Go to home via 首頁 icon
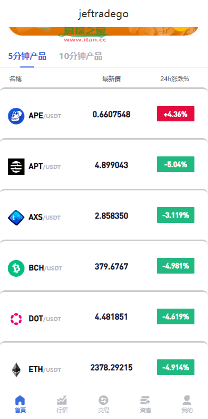 point(20,400)
